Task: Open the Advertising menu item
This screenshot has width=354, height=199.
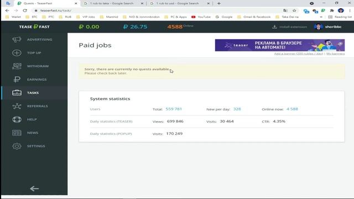Action: point(39,39)
